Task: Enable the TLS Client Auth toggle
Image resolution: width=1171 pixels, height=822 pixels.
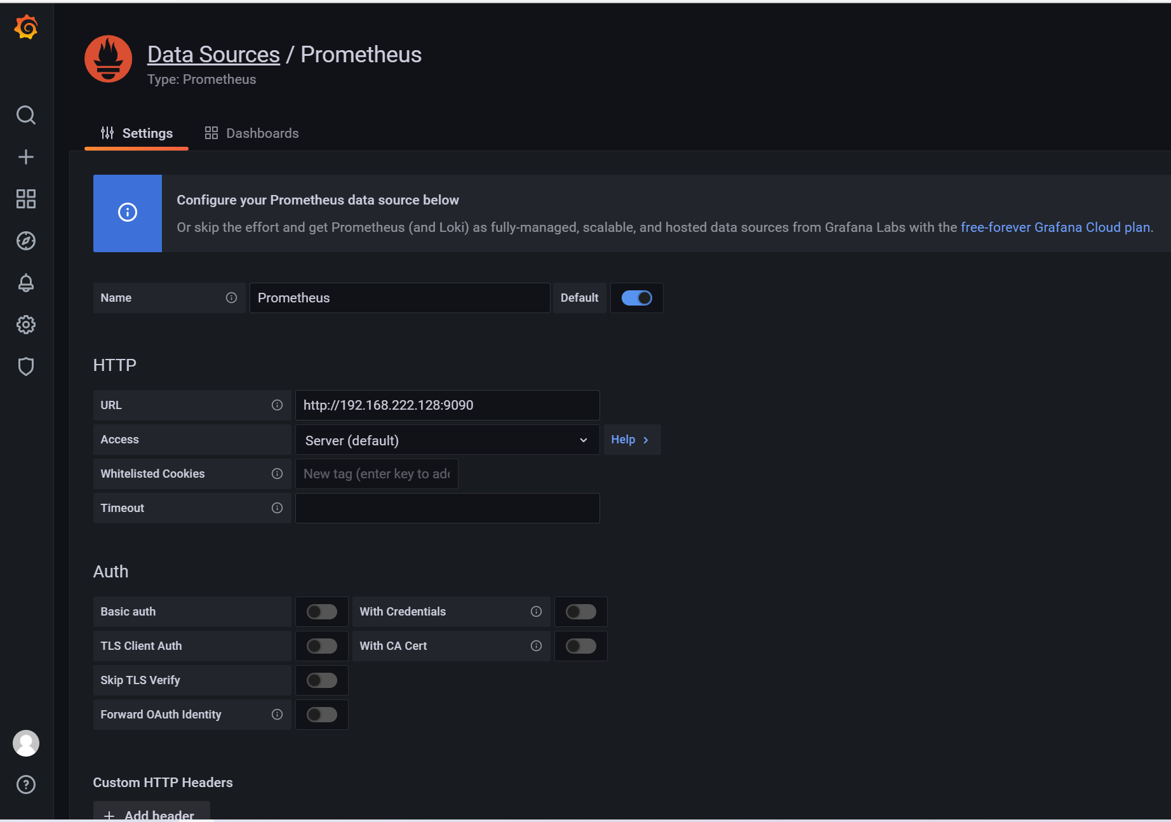Action: coord(322,646)
